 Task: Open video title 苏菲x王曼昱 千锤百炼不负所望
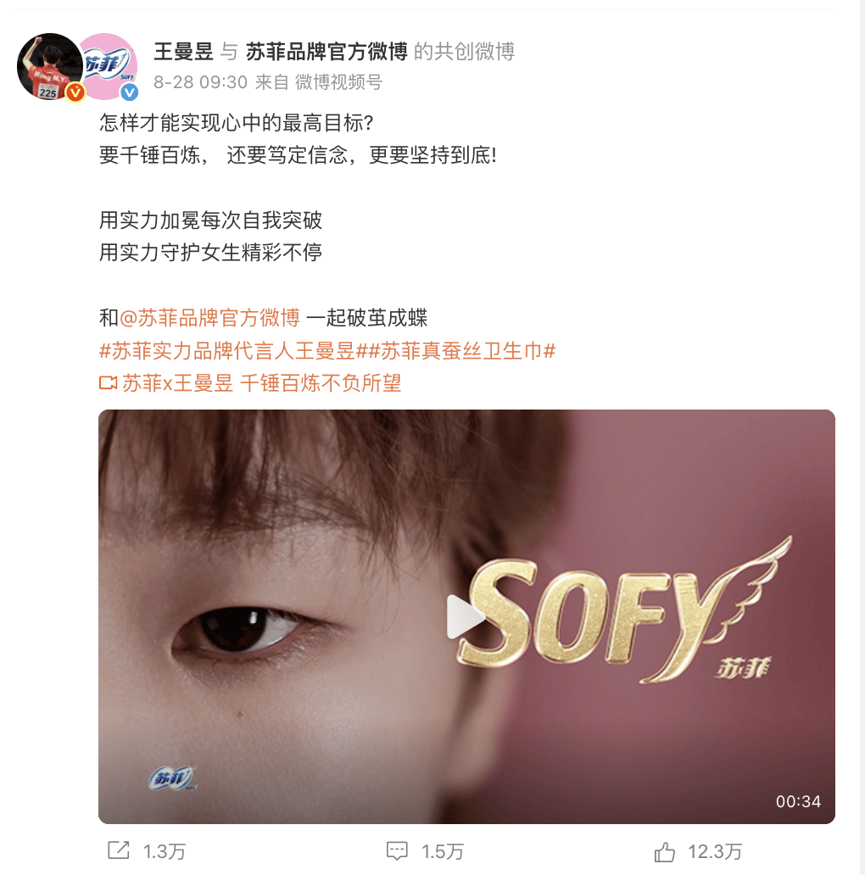click(x=262, y=383)
